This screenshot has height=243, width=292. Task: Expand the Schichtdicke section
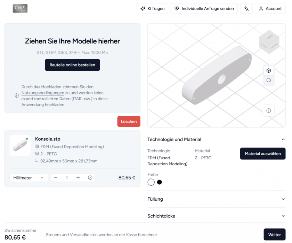216,216
